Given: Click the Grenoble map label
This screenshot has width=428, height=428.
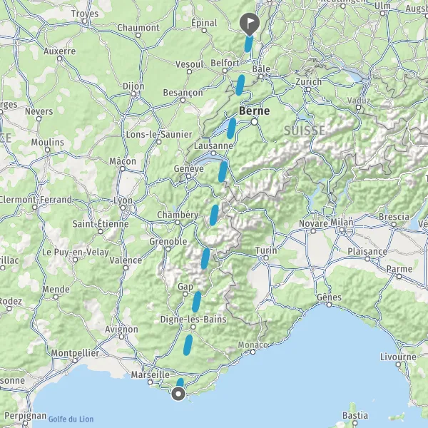Looking at the screenshot, I should click(168, 241).
